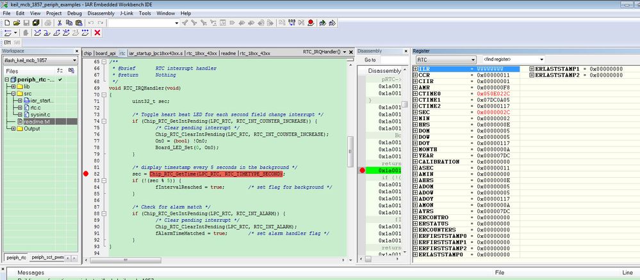Click the Cut scissors icon

point(59,23)
